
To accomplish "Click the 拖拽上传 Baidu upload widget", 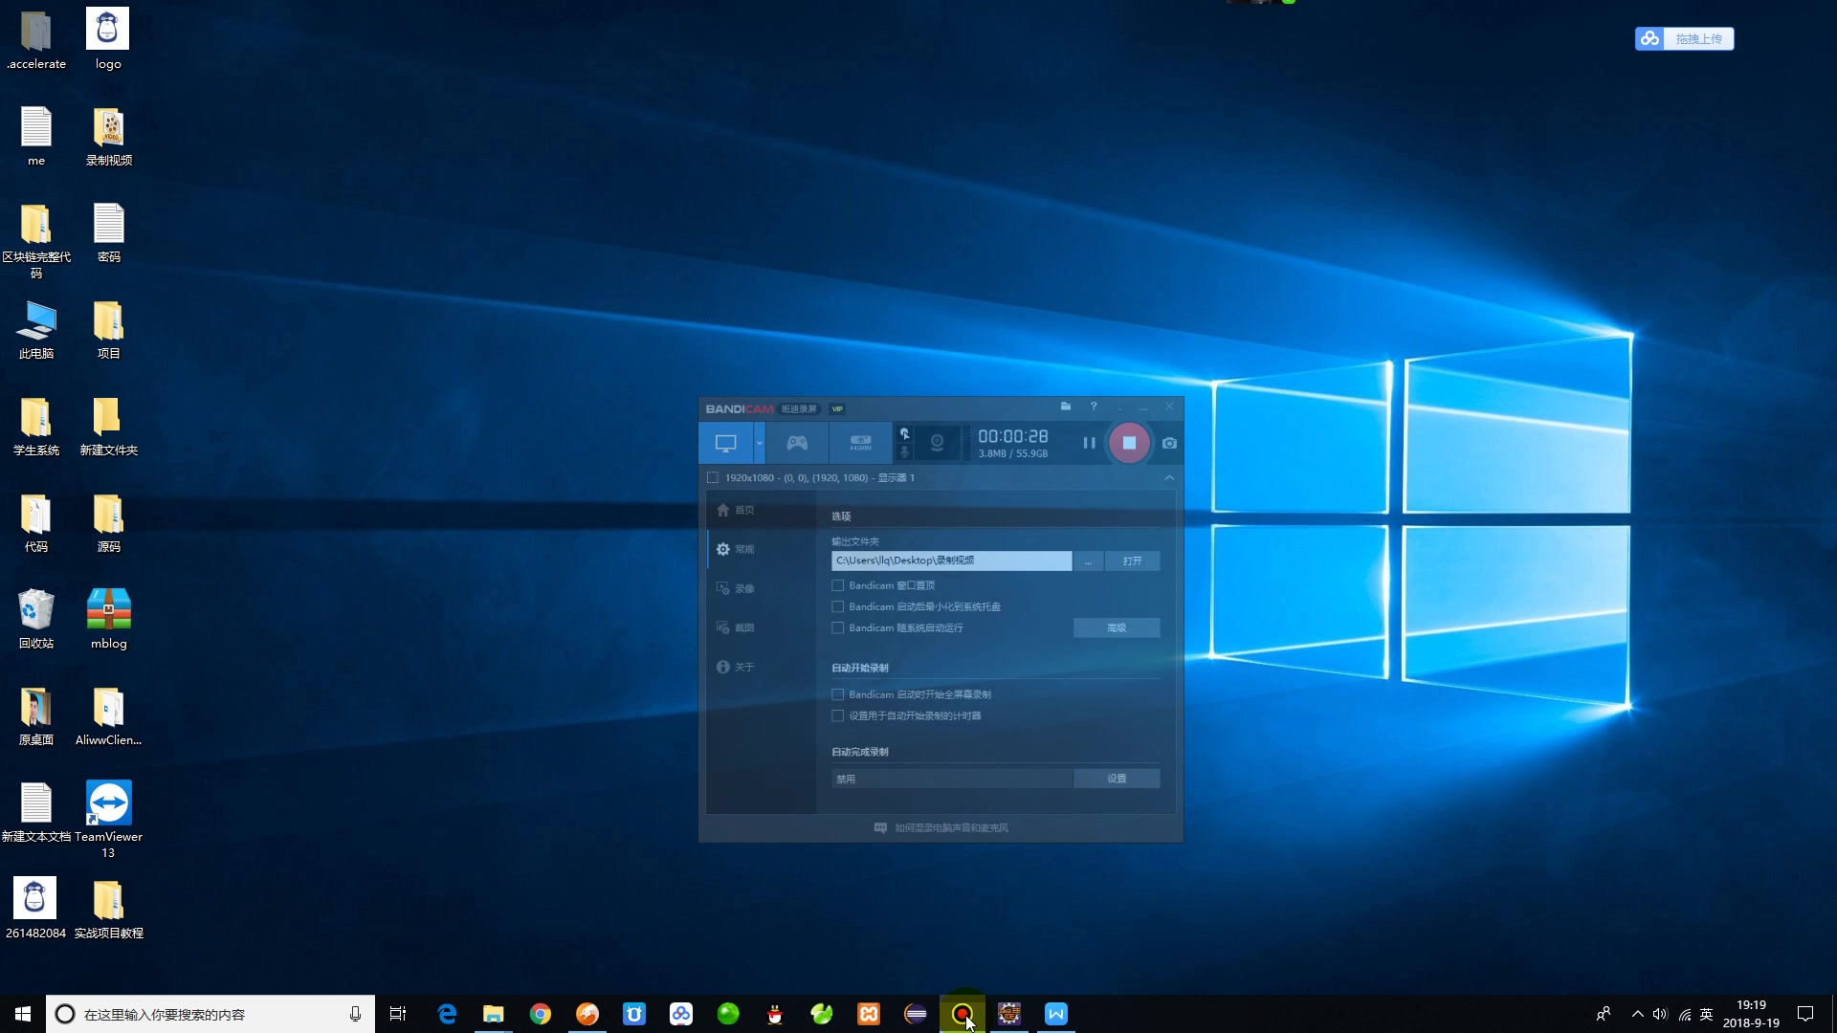I will [1684, 38].
